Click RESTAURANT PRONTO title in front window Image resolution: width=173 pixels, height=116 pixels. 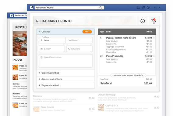point(54,21)
